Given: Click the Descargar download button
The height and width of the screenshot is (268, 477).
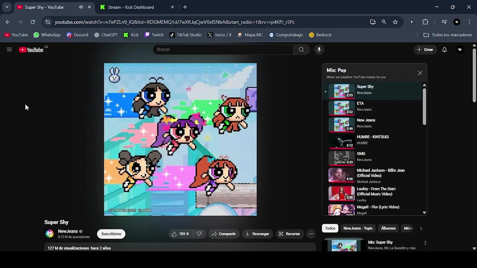Looking at the screenshot, I should (x=258, y=234).
